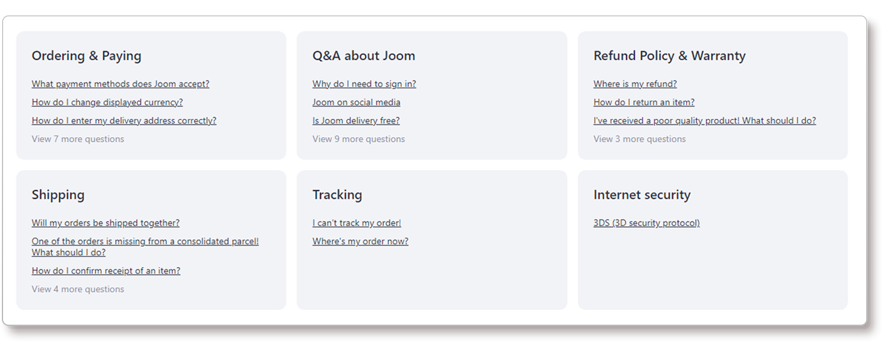The image size is (888, 347).
Task: Click 'Where's my order now?' link
Action: click(360, 242)
